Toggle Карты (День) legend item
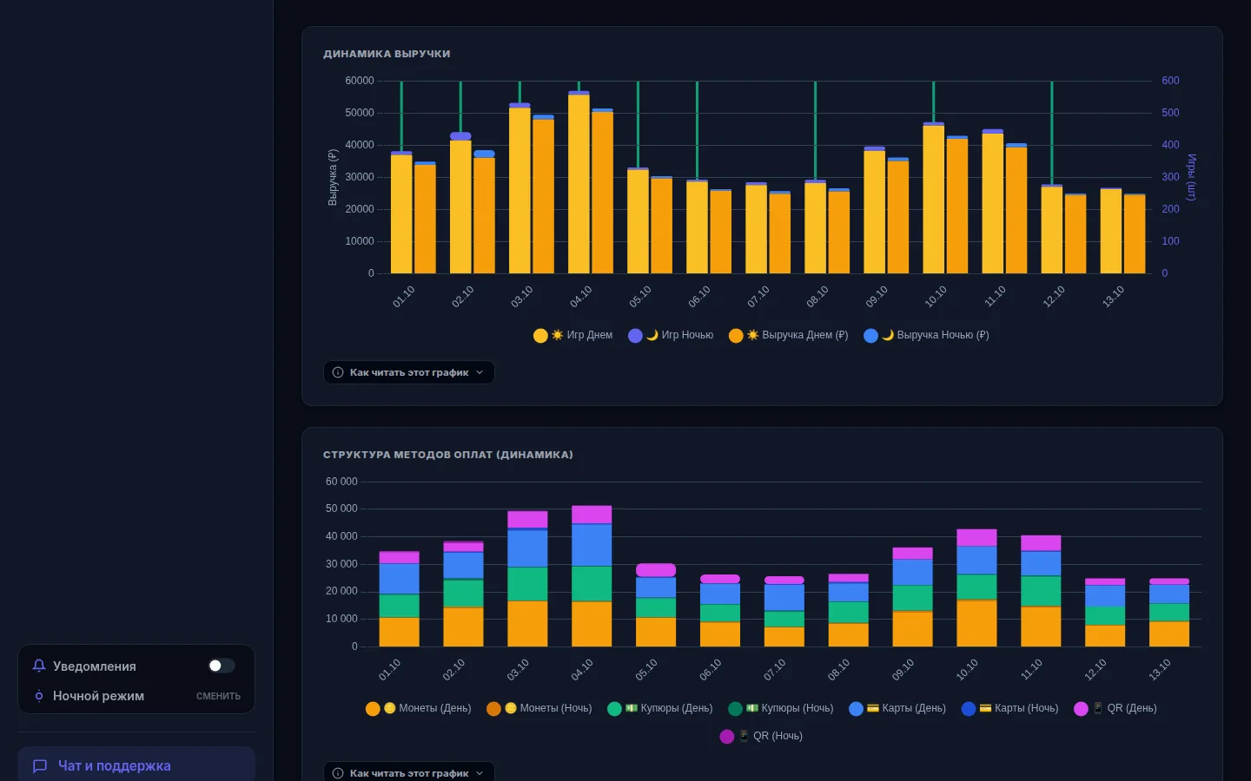This screenshot has height=781, width=1251. [897, 708]
